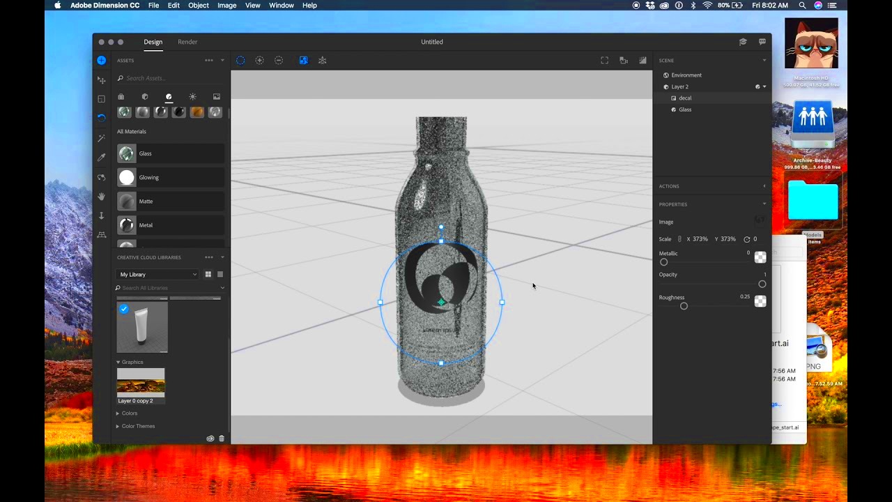Select the Orbit camera tool

pos(101,177)
